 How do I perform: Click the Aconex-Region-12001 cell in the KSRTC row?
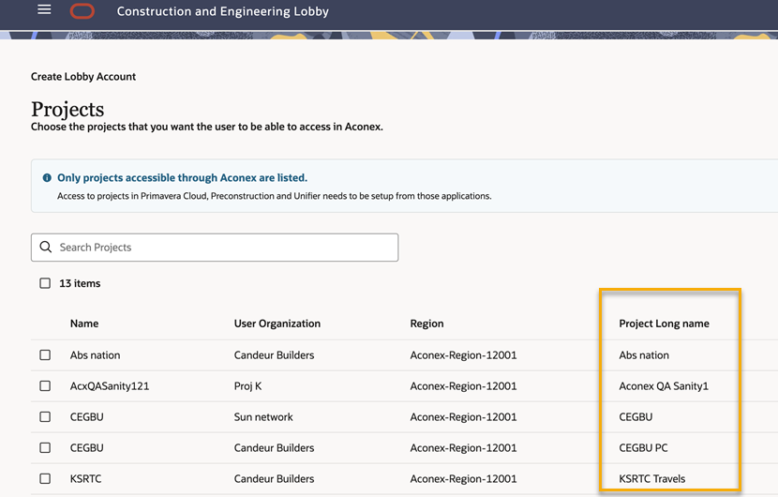coord(463,478)
